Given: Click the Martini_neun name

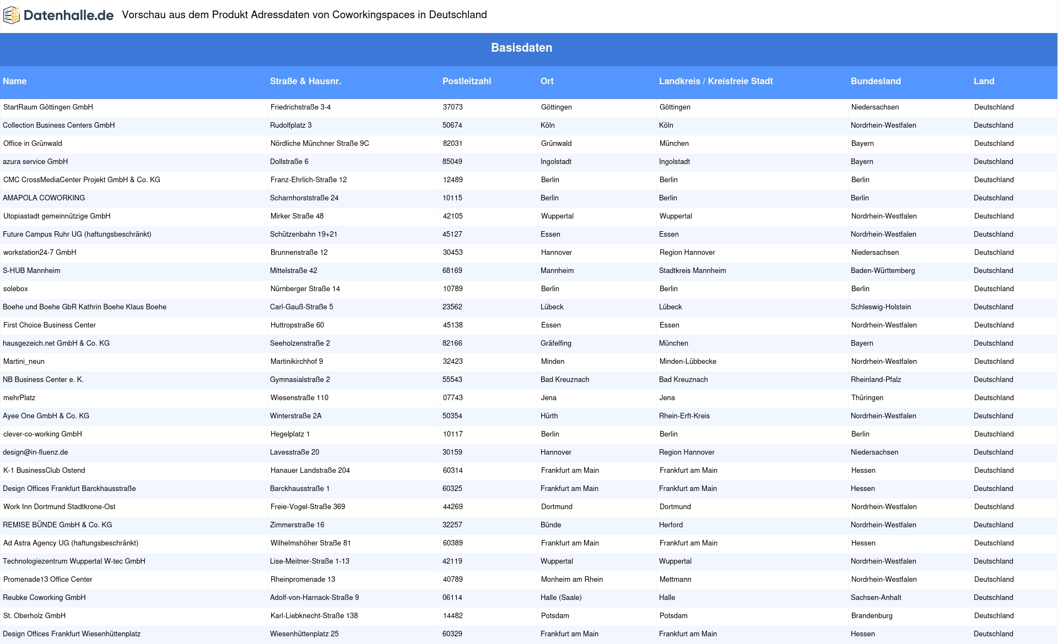Looking at the screenshot, I should [x=24, y=362].
